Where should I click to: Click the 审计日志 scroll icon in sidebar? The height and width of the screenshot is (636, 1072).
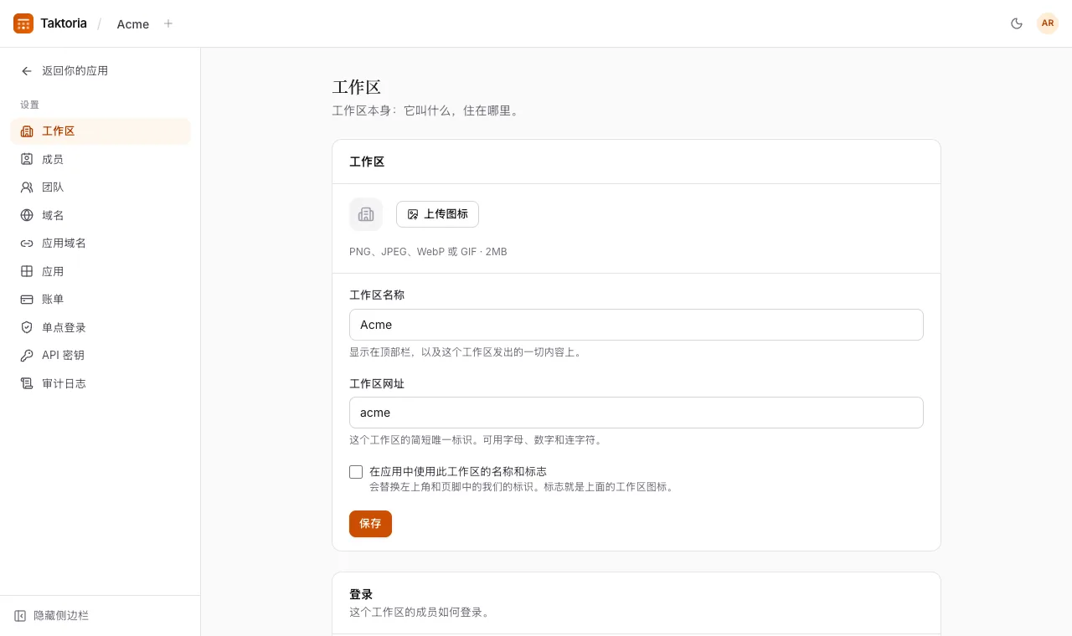point(27,383)
